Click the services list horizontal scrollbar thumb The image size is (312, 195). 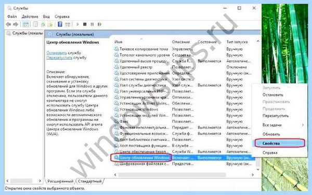(x=172, y=175)
